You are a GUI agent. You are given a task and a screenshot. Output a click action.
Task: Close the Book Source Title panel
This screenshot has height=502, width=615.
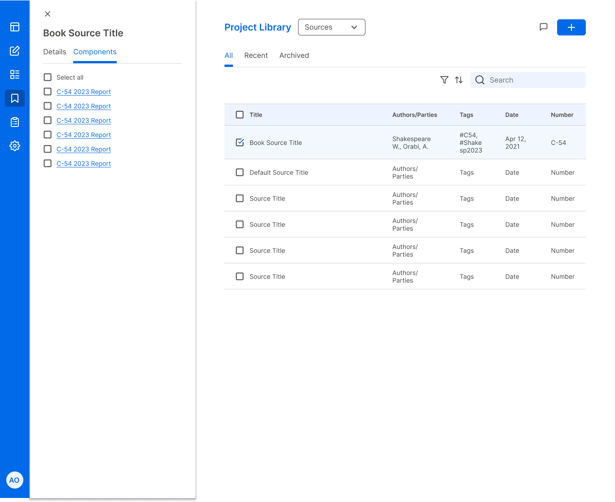[48, 14]
